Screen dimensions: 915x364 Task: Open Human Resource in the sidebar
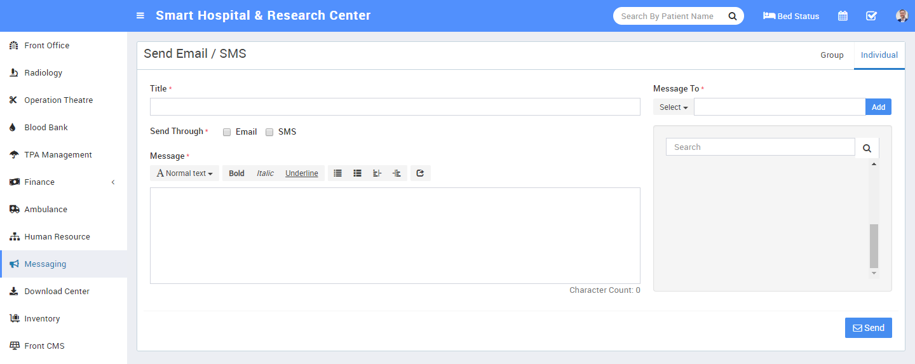click(x=57, y=236)
